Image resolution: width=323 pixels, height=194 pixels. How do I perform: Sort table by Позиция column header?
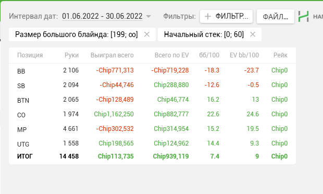(x=30, y=55)
